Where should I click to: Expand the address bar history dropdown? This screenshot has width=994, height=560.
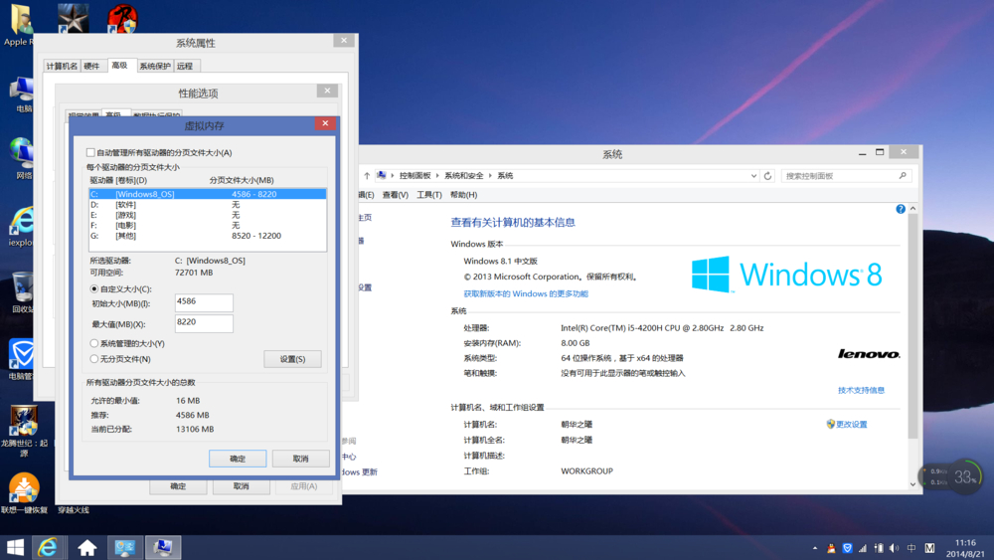point(753,176)
